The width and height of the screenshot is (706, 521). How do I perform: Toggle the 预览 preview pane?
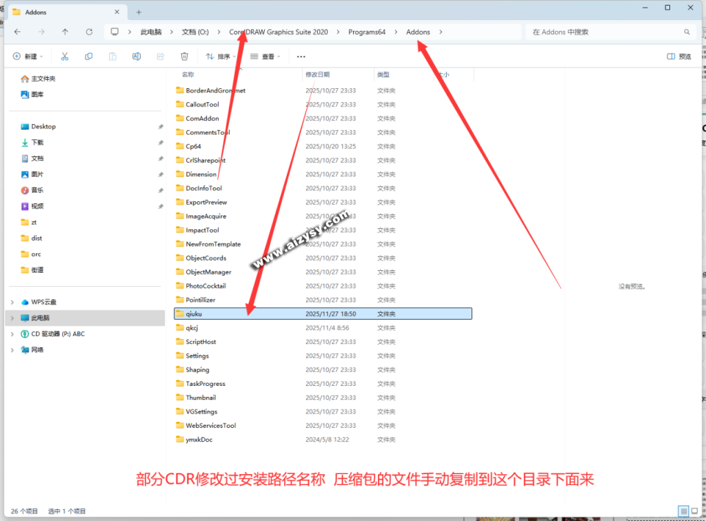coord(678,57)
